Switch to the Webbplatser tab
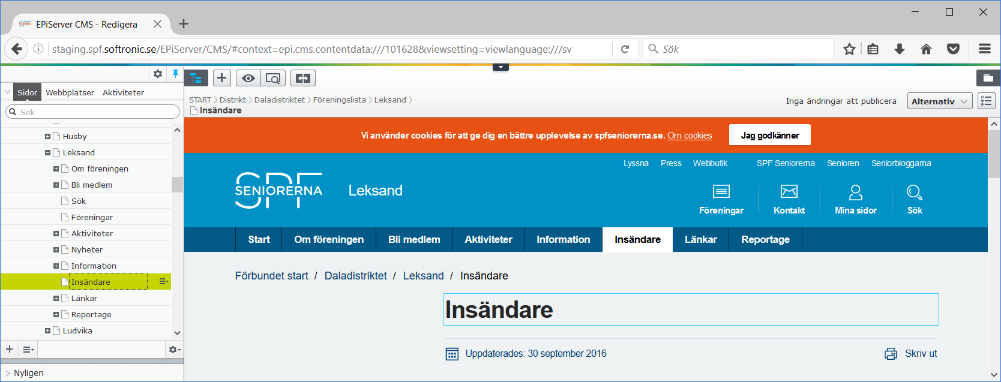 click(x=70, y=92)
